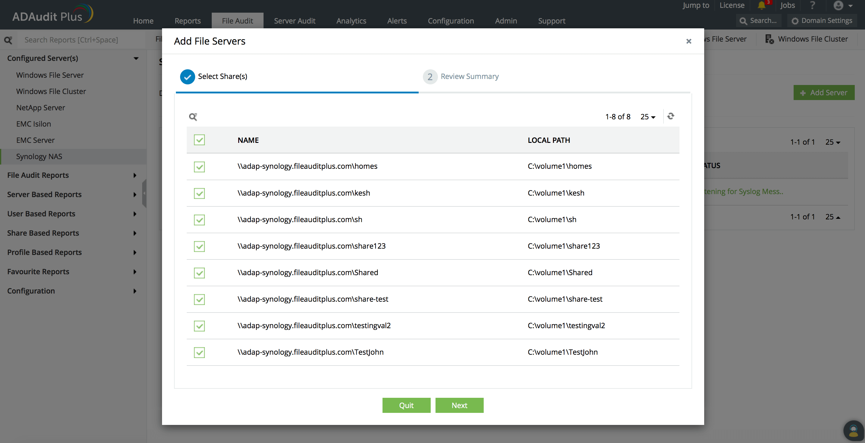
Task: Collapse the Configured Server(s) section
Action: click(x=136, y=58)
